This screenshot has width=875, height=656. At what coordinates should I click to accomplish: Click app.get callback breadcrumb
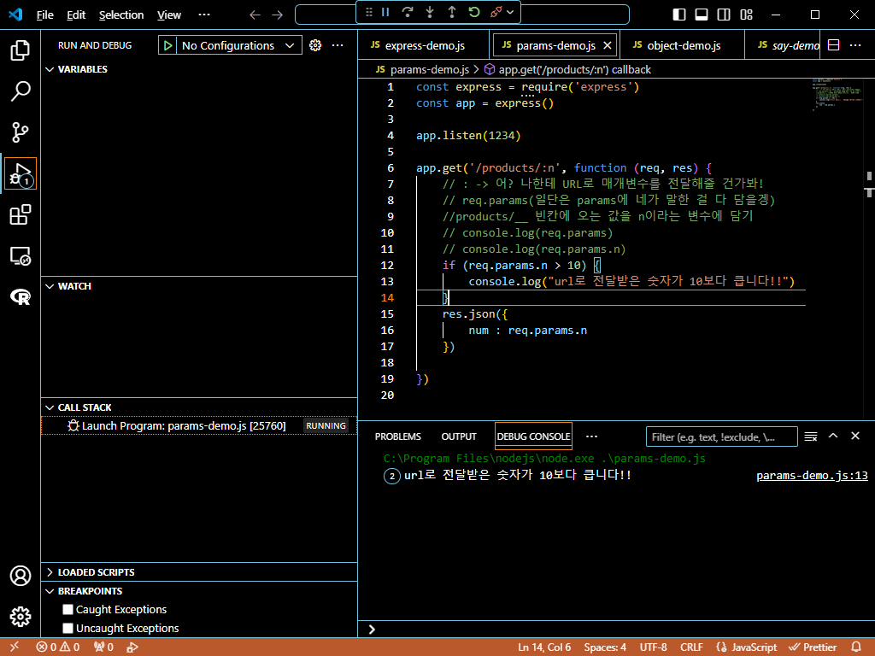[567, 70]
